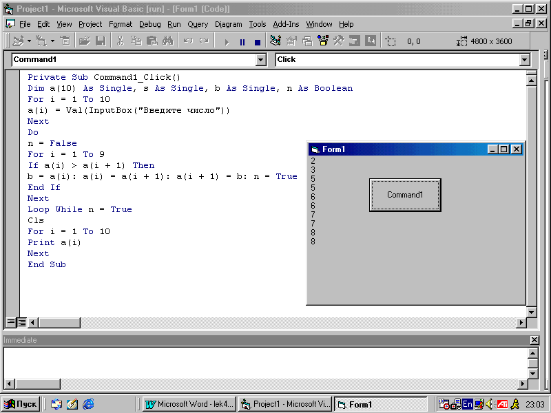This screenshot has height=413, width=551.
Task: Click the Start (run) toolbar arrow
Action: pyautogui.click(x=227, y=42)
